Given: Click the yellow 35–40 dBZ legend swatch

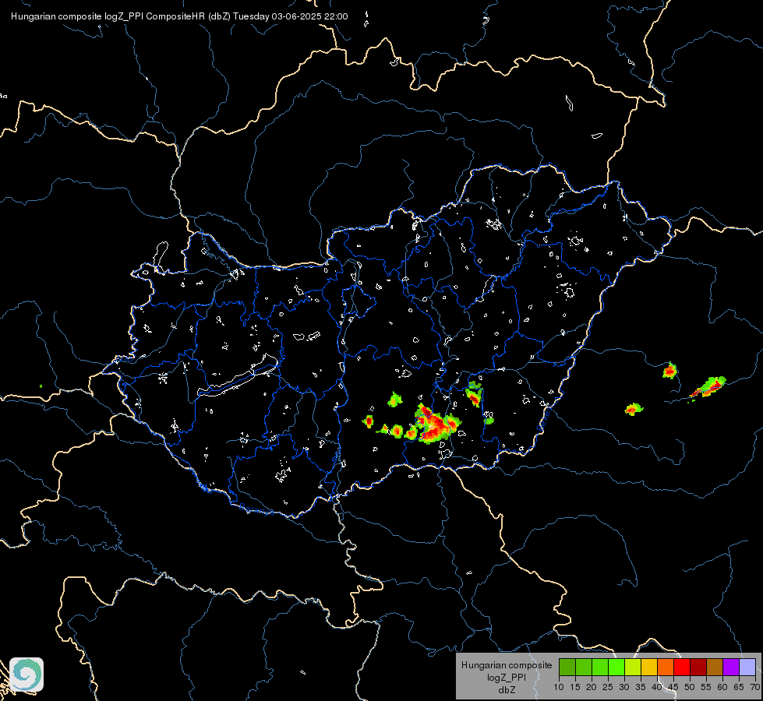Looking at the screenshot, I should tap(649, 667).
